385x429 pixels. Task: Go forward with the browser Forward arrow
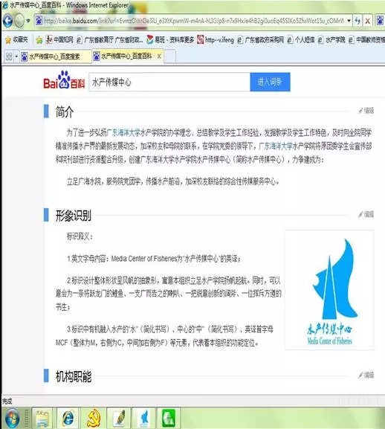pyautogui.click(x=19, y=21)
